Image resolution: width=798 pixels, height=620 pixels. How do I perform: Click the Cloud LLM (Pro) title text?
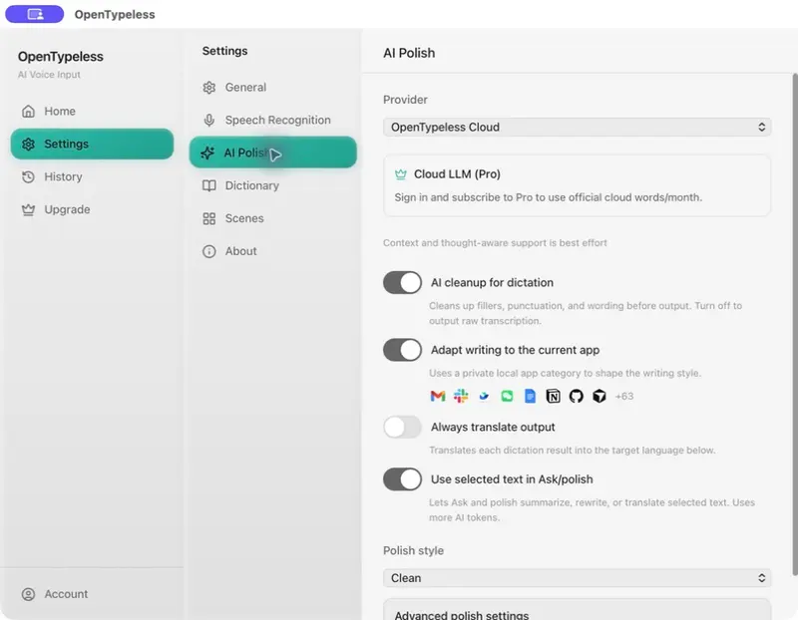point(457,174)
